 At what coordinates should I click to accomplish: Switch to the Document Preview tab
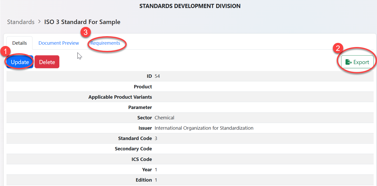click(x=59, y=43)
